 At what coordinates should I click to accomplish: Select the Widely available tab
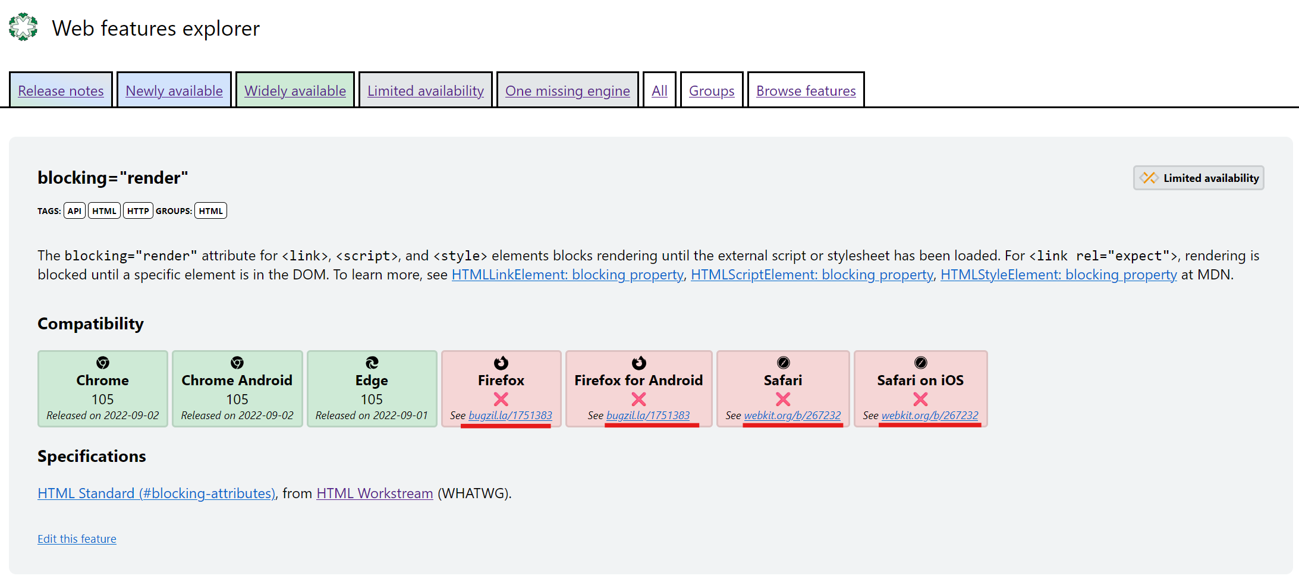[x=295, y=90]
